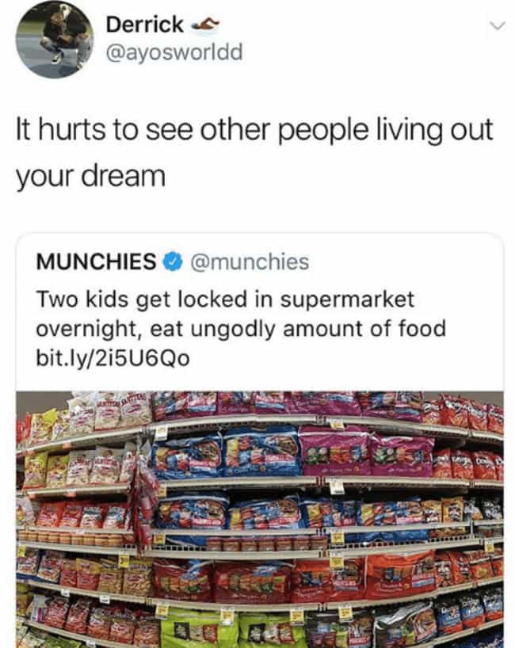Click the word 'supermarket' in quoted tweet
Screen dimensions: 515x648
point(348,300)
